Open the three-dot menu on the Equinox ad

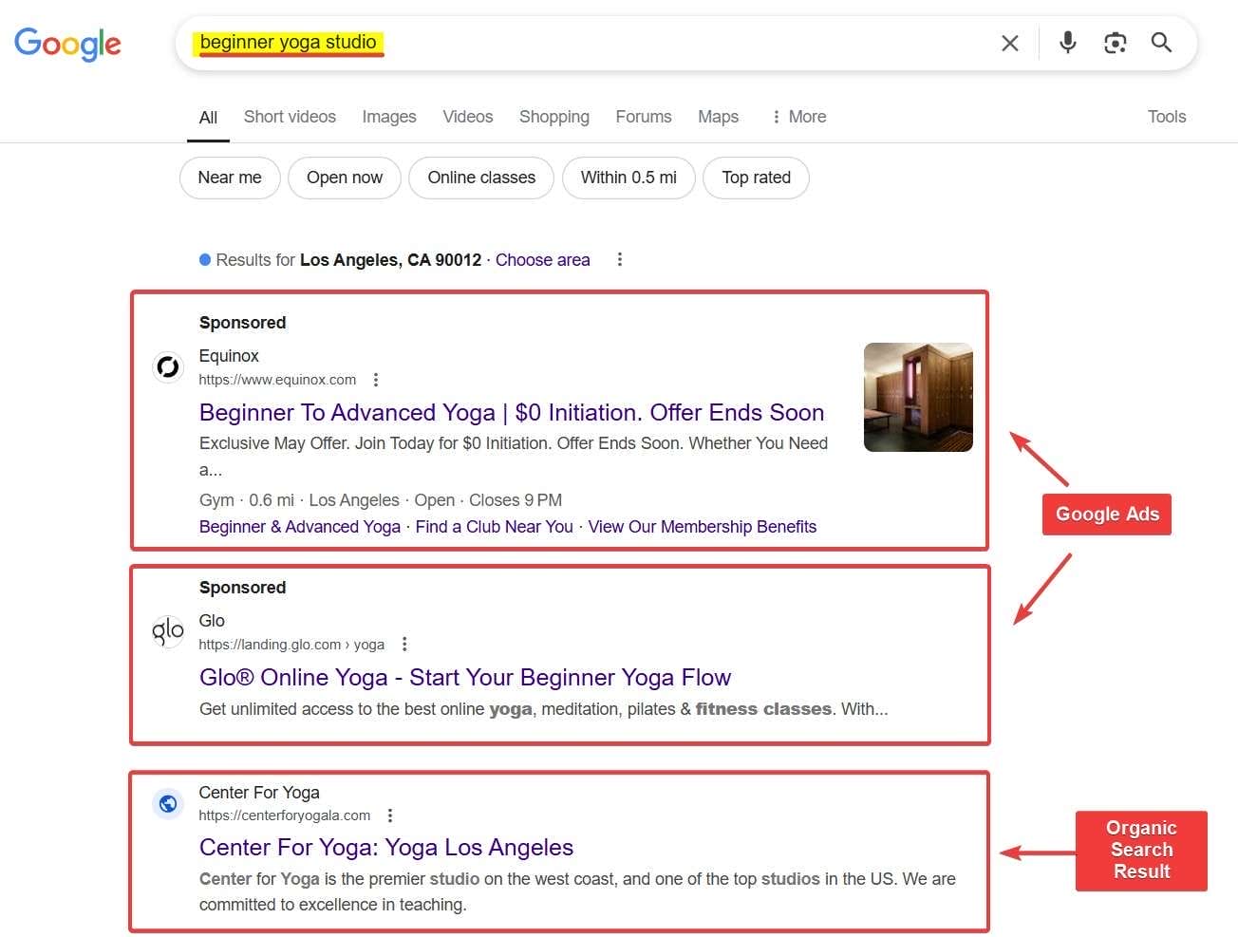pyautogui.click(x=376, y=379)
